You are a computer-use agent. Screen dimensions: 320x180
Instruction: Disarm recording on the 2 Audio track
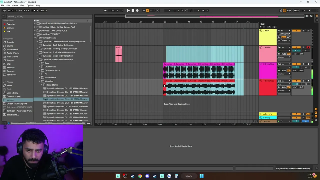tap(308, 47)
